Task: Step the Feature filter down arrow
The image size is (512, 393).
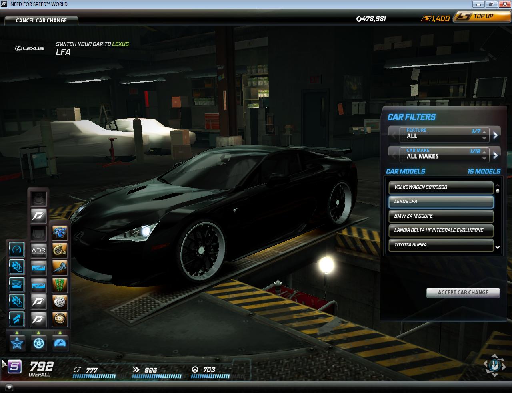Action: [484, 139]
